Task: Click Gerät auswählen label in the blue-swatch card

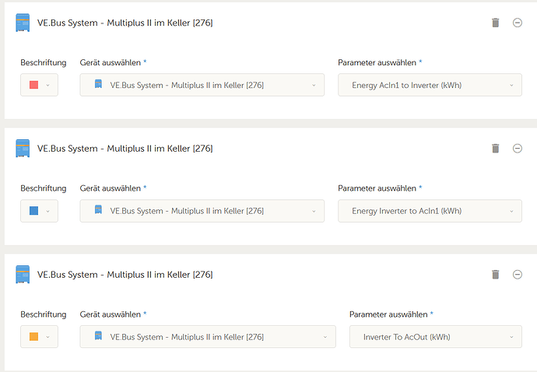Action: (113, 188)
